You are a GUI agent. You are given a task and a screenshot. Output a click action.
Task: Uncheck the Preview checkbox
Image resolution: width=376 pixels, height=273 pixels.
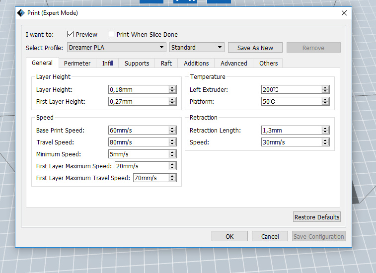click(70, 34)
